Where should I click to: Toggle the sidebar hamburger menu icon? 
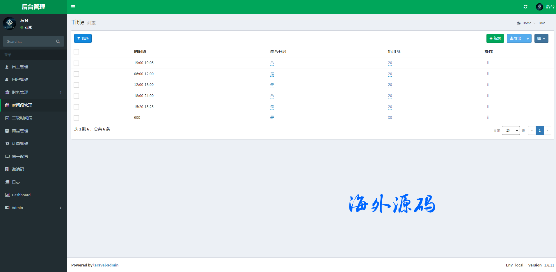coord(73,7)
